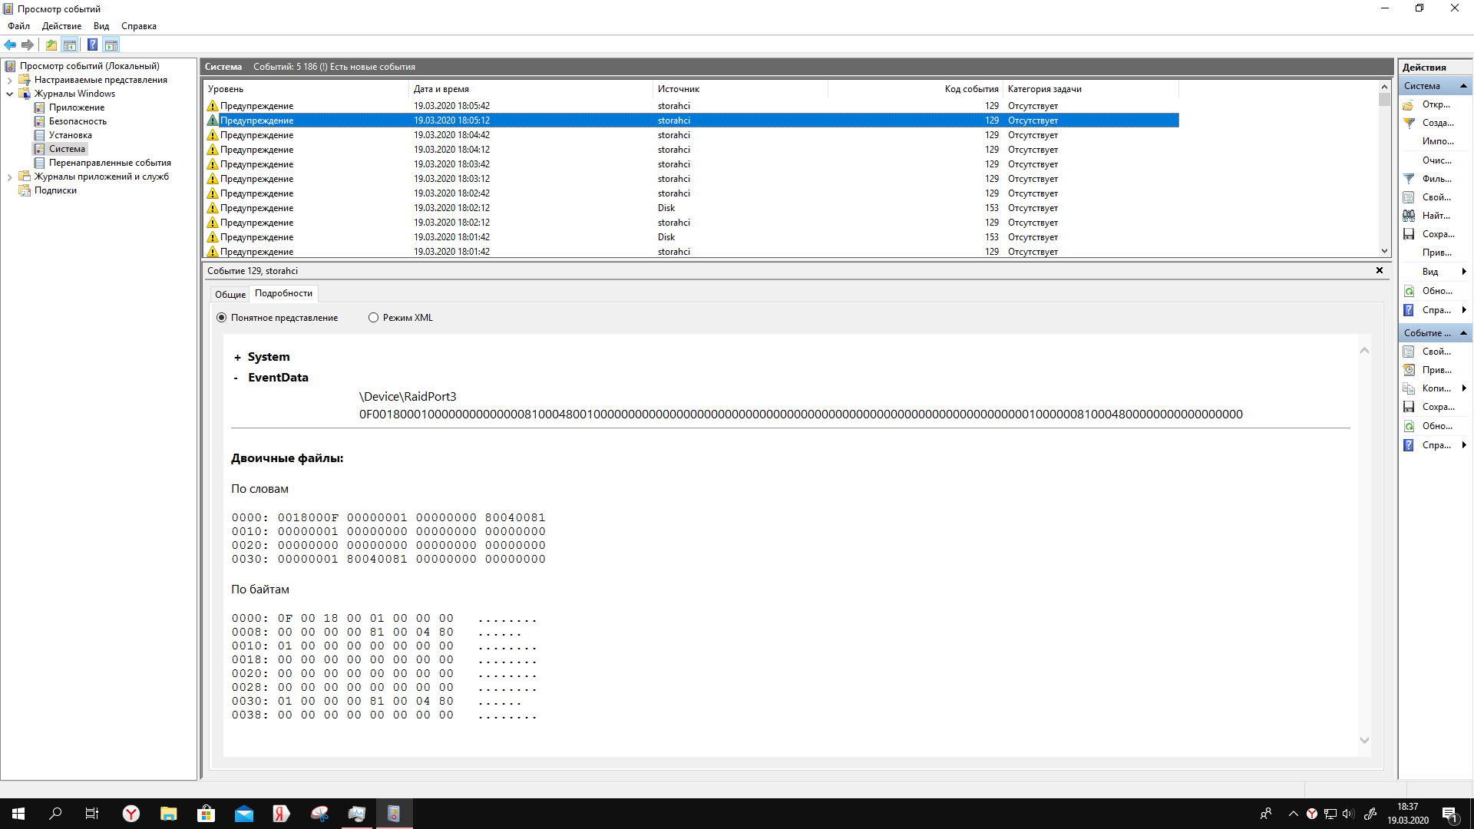Click event list scrollbar up arrow
Image resolution: width=1474 pixels, height=829 pixels.
click(1385, 87)
